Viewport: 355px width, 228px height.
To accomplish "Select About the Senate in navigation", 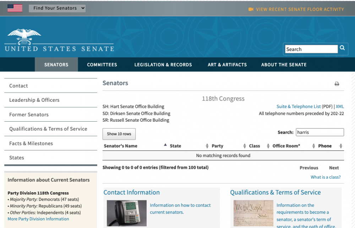I will pos(284,65).
